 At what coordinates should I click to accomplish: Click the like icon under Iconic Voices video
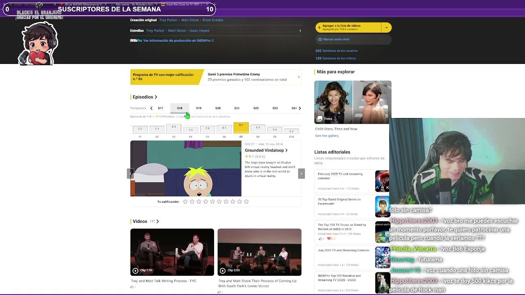[x=219, y=292]
